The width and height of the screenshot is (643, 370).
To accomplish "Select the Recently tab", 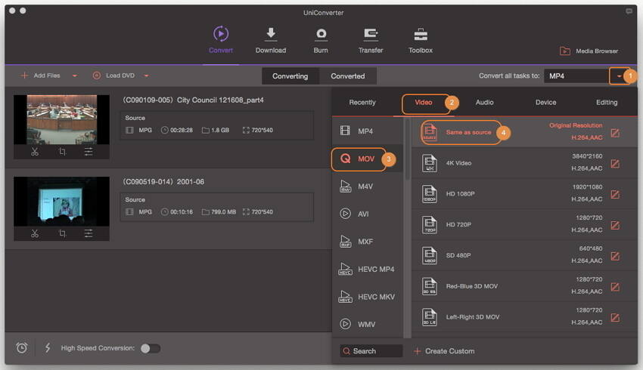I will (362, 103).
